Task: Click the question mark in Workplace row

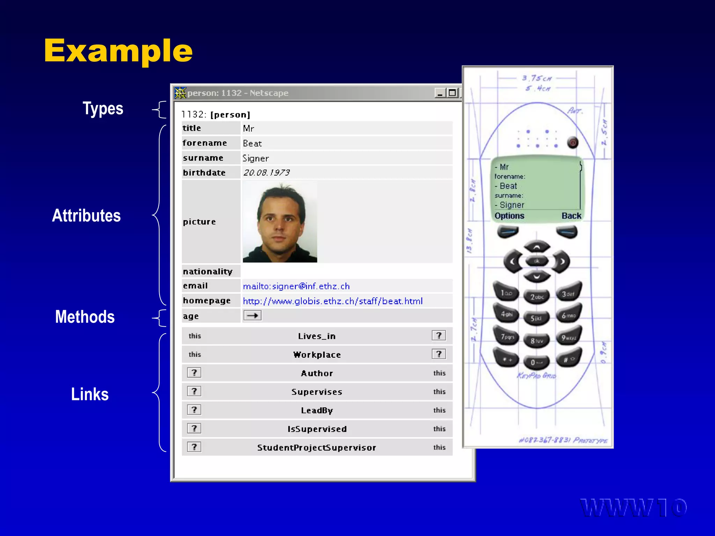Action: coord(439,354)
